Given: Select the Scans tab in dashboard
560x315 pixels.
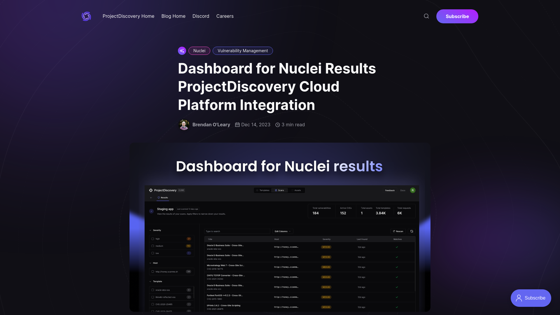Looking at the screenshot, I should 279,190.
